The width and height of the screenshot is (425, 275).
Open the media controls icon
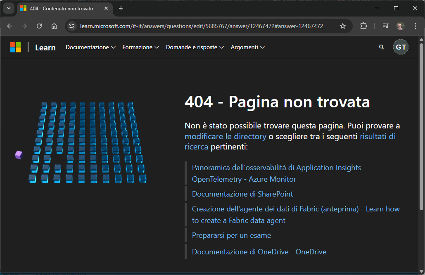(386, 26)
